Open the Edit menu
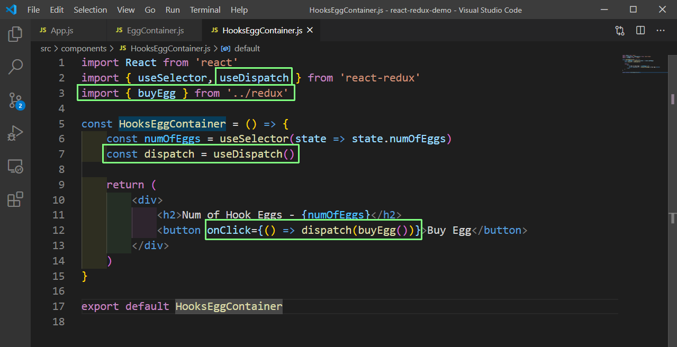This screenshot has height=347, width=677. point(57,10)
